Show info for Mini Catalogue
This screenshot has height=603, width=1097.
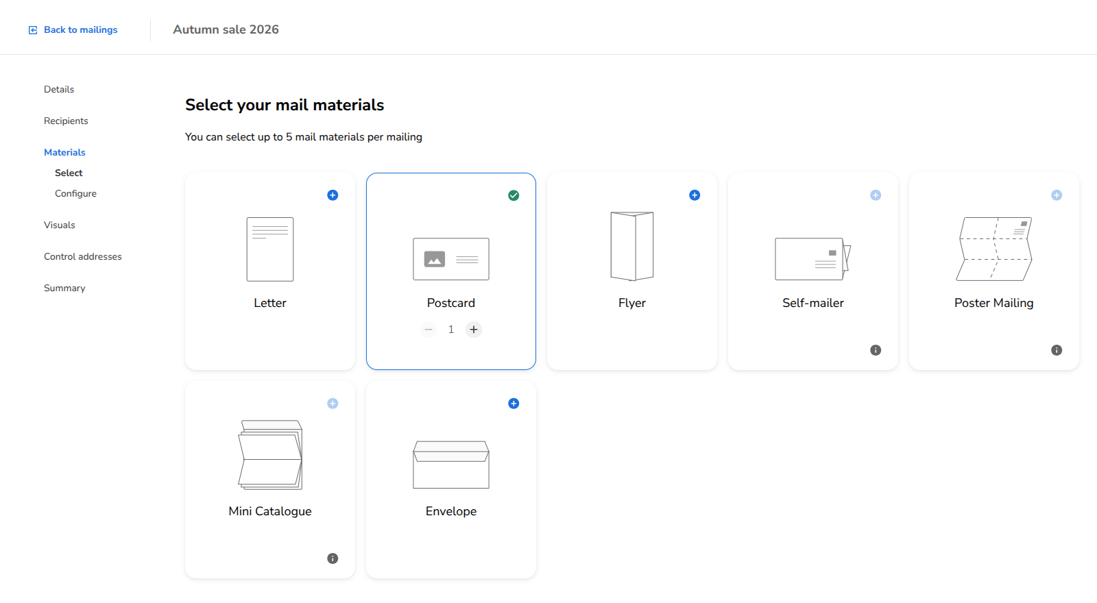click(333, 558)
